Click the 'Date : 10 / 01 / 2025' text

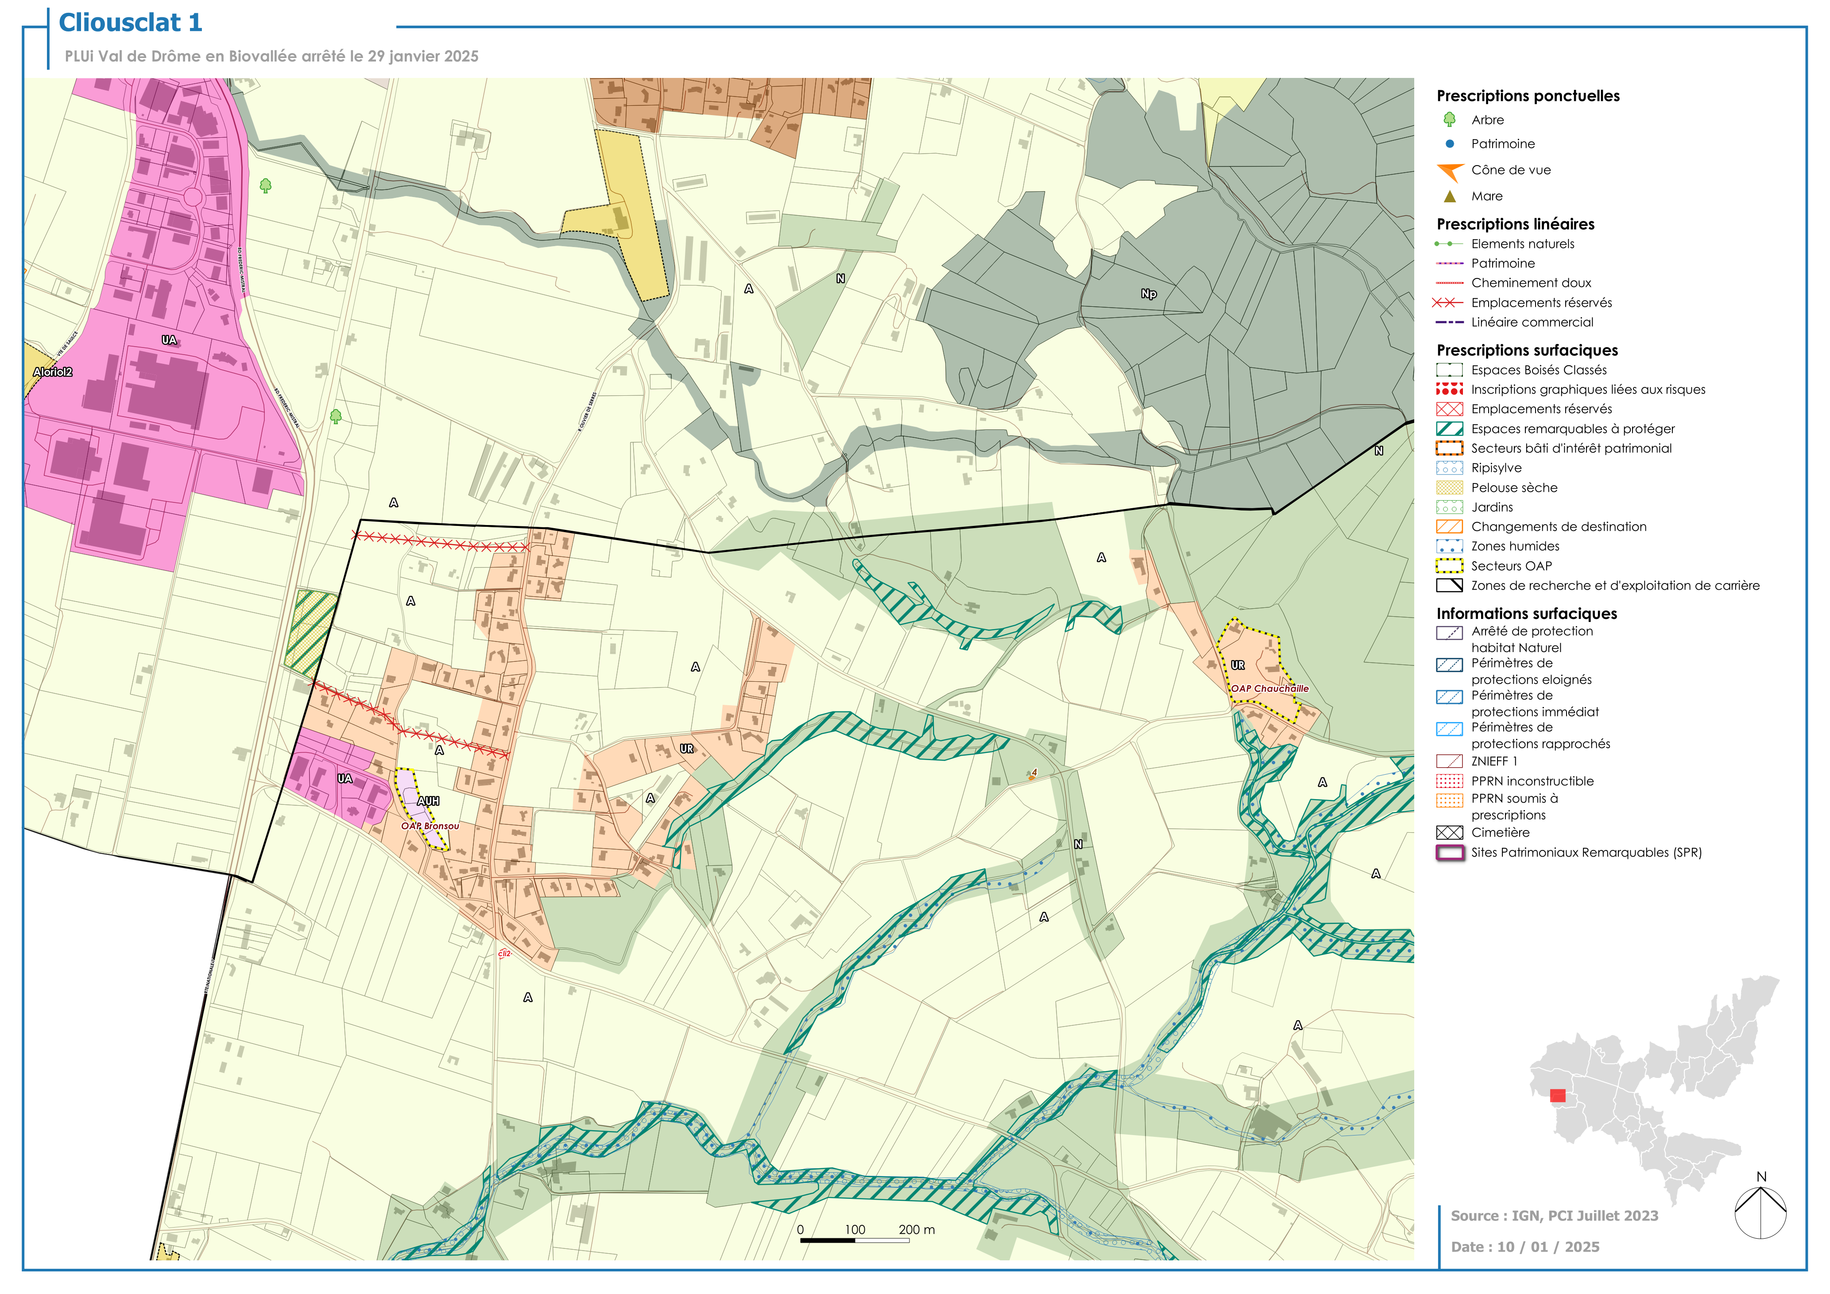pyautogui.click(x=1525, y=1247)
